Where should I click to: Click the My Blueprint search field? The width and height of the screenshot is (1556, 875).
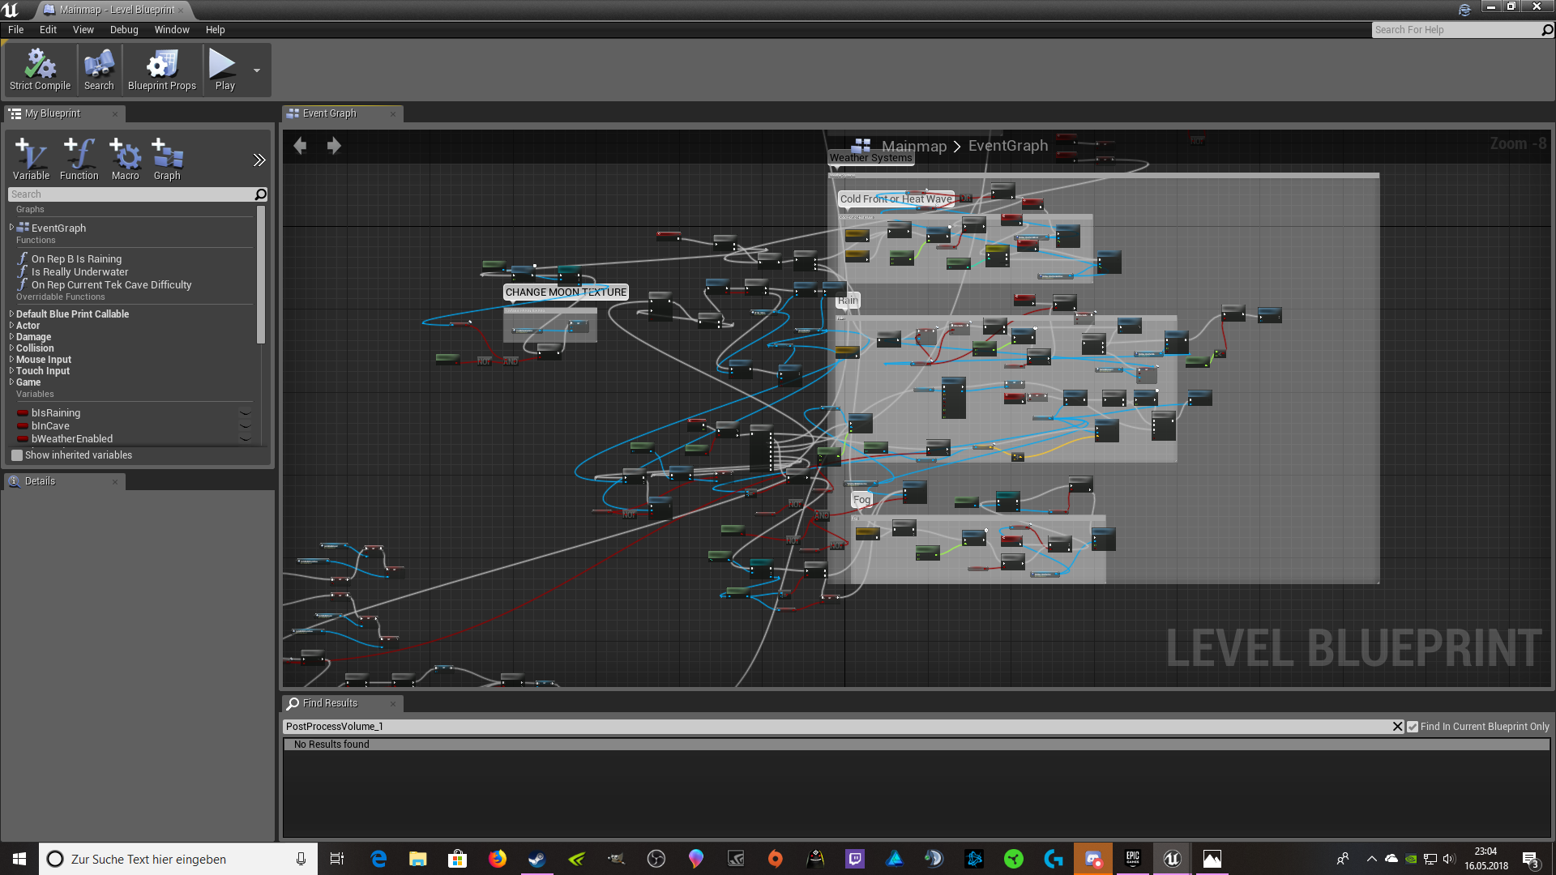130,194
